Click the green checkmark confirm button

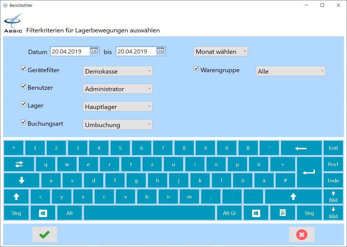tap(44, 235)
